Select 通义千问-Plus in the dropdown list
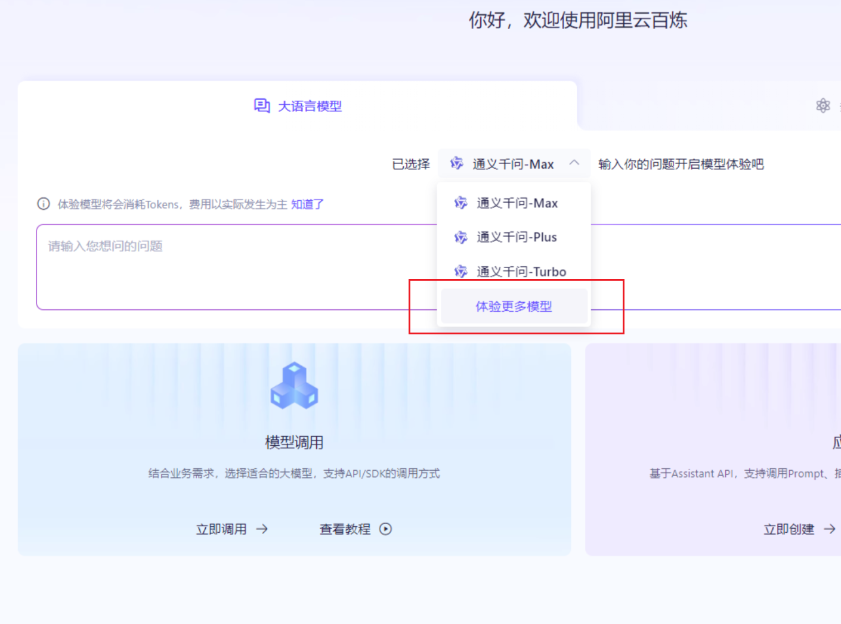Image resolution: width=841 pixels, height=624 pixels. (514, 237)
